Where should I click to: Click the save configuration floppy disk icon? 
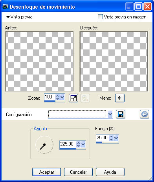pyautogui.click(x=121, y=114)
